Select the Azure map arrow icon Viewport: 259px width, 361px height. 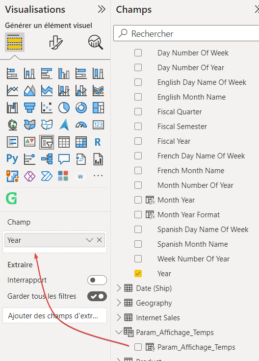(x=64, y=125)
